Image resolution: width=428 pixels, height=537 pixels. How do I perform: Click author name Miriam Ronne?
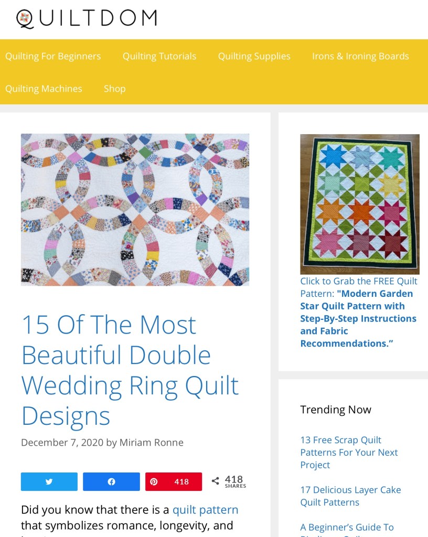point(151,443)
